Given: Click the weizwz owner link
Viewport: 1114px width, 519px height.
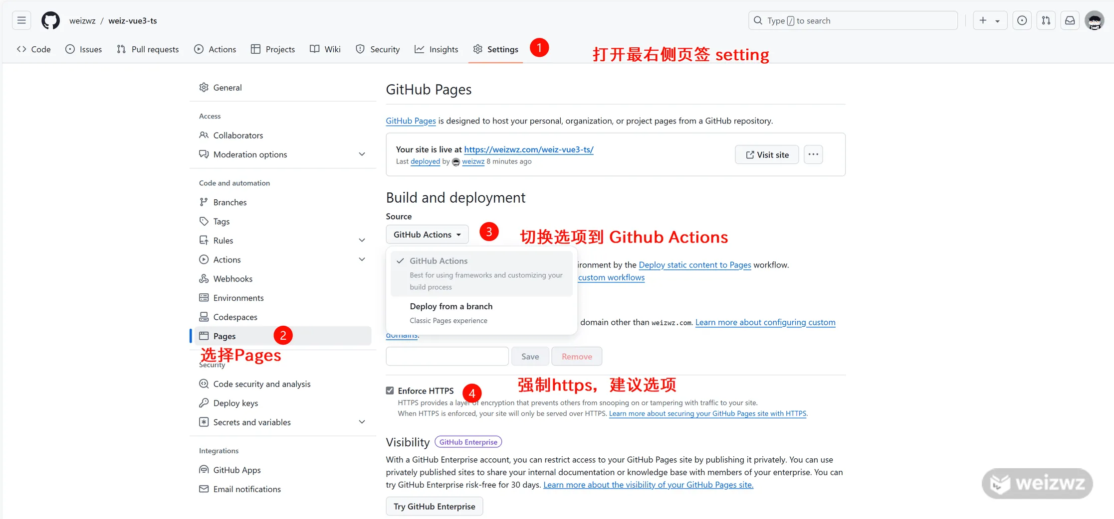Looking at the screenshot, I should pos(82,20).
